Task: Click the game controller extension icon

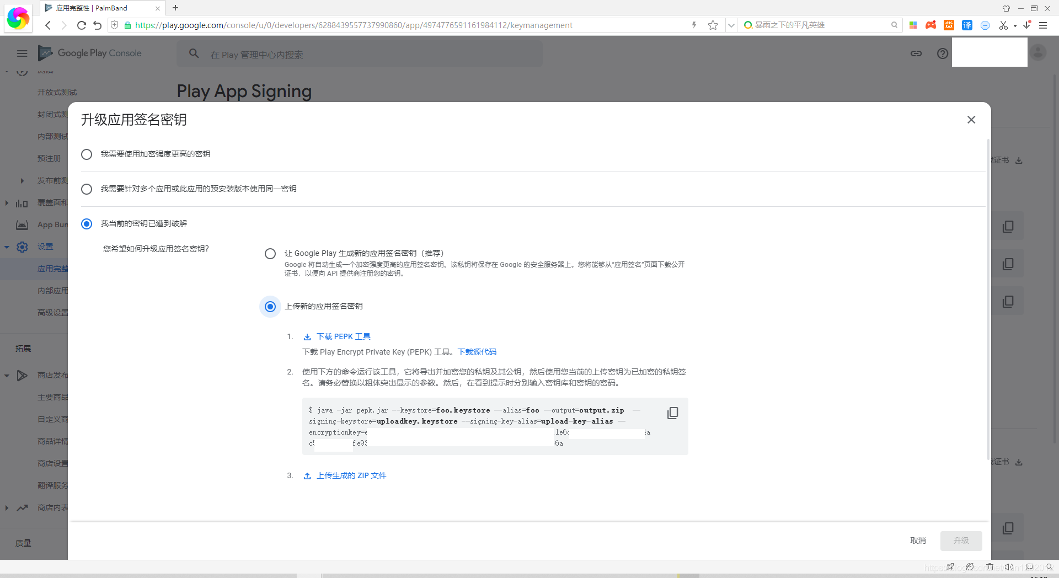Action: [931, 25]
